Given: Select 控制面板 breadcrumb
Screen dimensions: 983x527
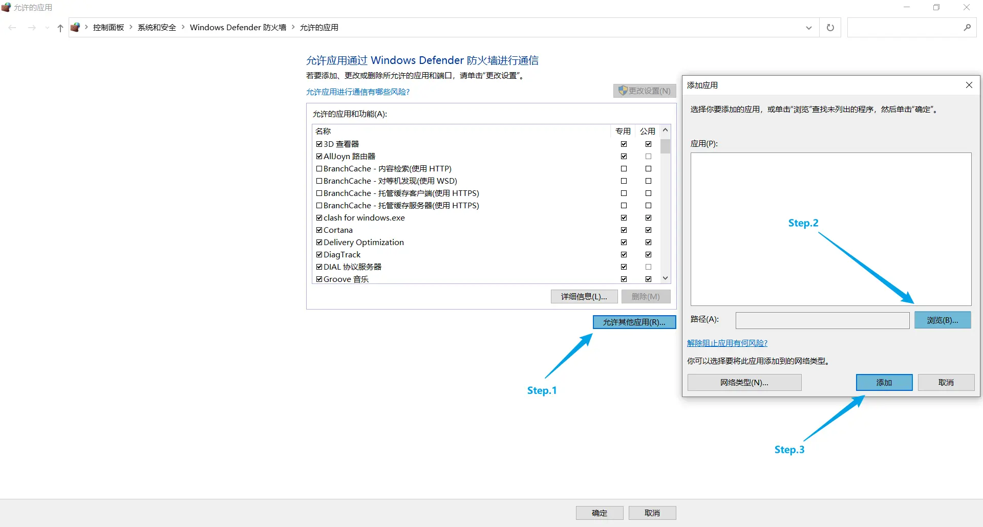Looking at the screenshot, I should pos(109,28).
